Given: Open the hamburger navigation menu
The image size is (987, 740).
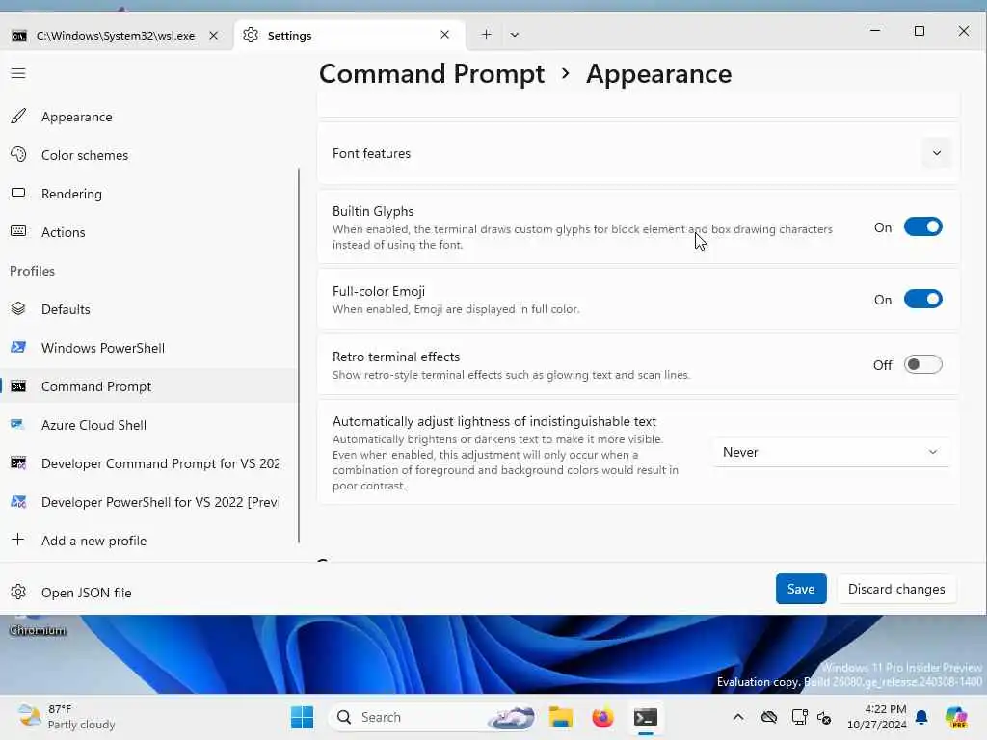Looking at the screenshot, I should click(18, 73).
